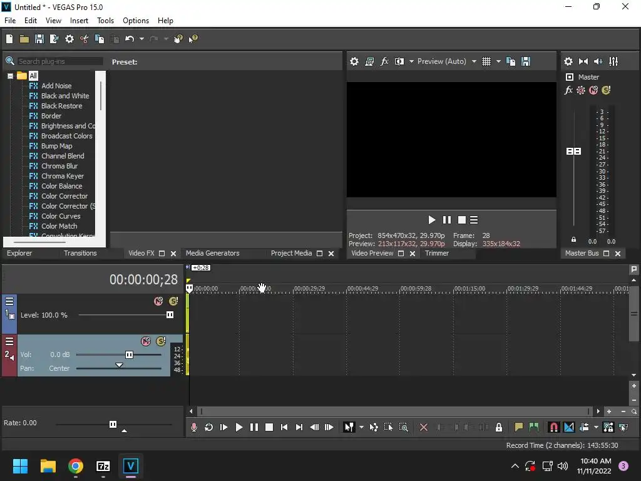Solo audio track 2
641x481 pixels.
161,341
